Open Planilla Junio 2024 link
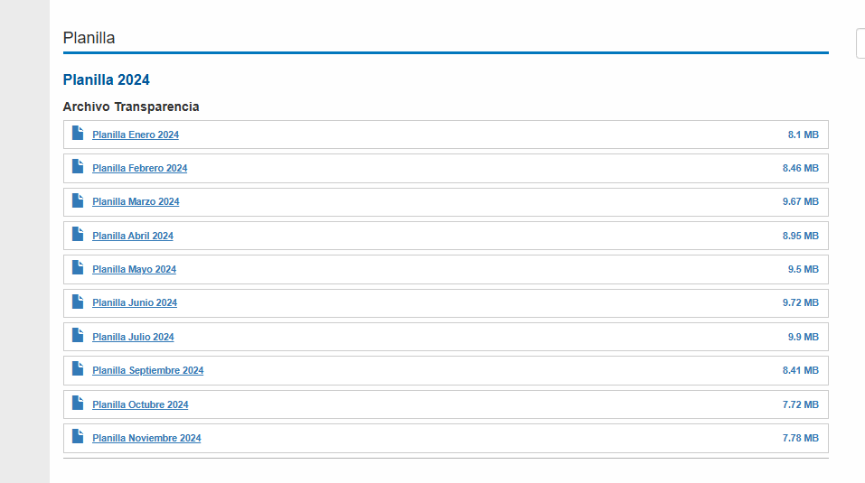 135,303
